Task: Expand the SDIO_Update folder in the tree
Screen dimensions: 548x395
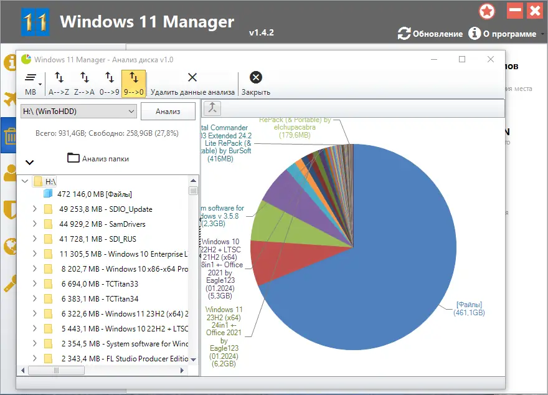Action: coord(34,209)
